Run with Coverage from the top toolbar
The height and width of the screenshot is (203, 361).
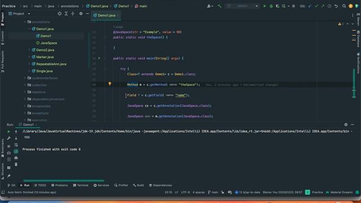278,6
